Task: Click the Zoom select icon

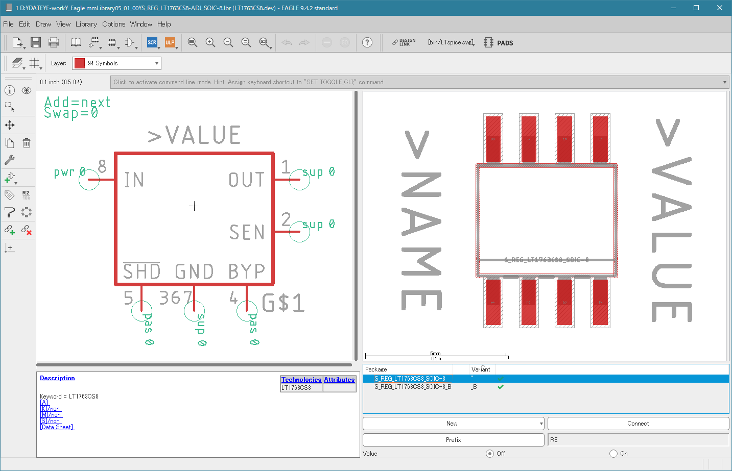Action: point(264,42)
